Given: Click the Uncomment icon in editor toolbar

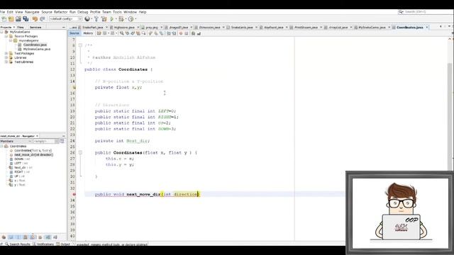Looking at the screenshot, I should click(x=199, y=33).
